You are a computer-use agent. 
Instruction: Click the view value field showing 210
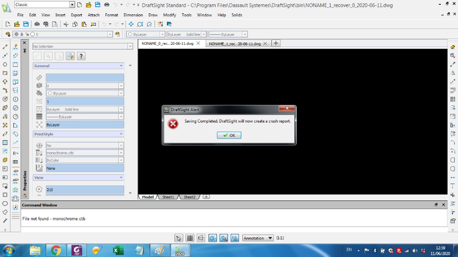click(85, 190)
